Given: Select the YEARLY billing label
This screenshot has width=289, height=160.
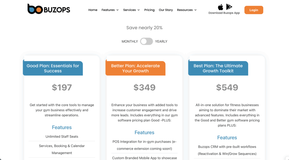Looking at the screenshot, I should point(161,42).
